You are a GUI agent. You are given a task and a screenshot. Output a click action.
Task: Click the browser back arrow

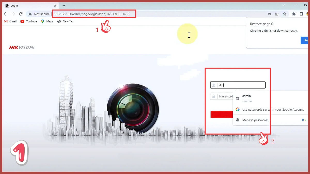click(x=6, y=14)
